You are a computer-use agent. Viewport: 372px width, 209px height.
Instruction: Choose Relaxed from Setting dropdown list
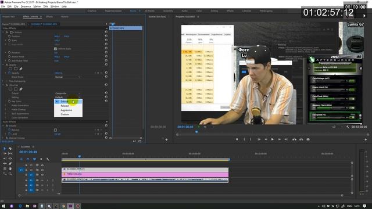pos(68,106)
